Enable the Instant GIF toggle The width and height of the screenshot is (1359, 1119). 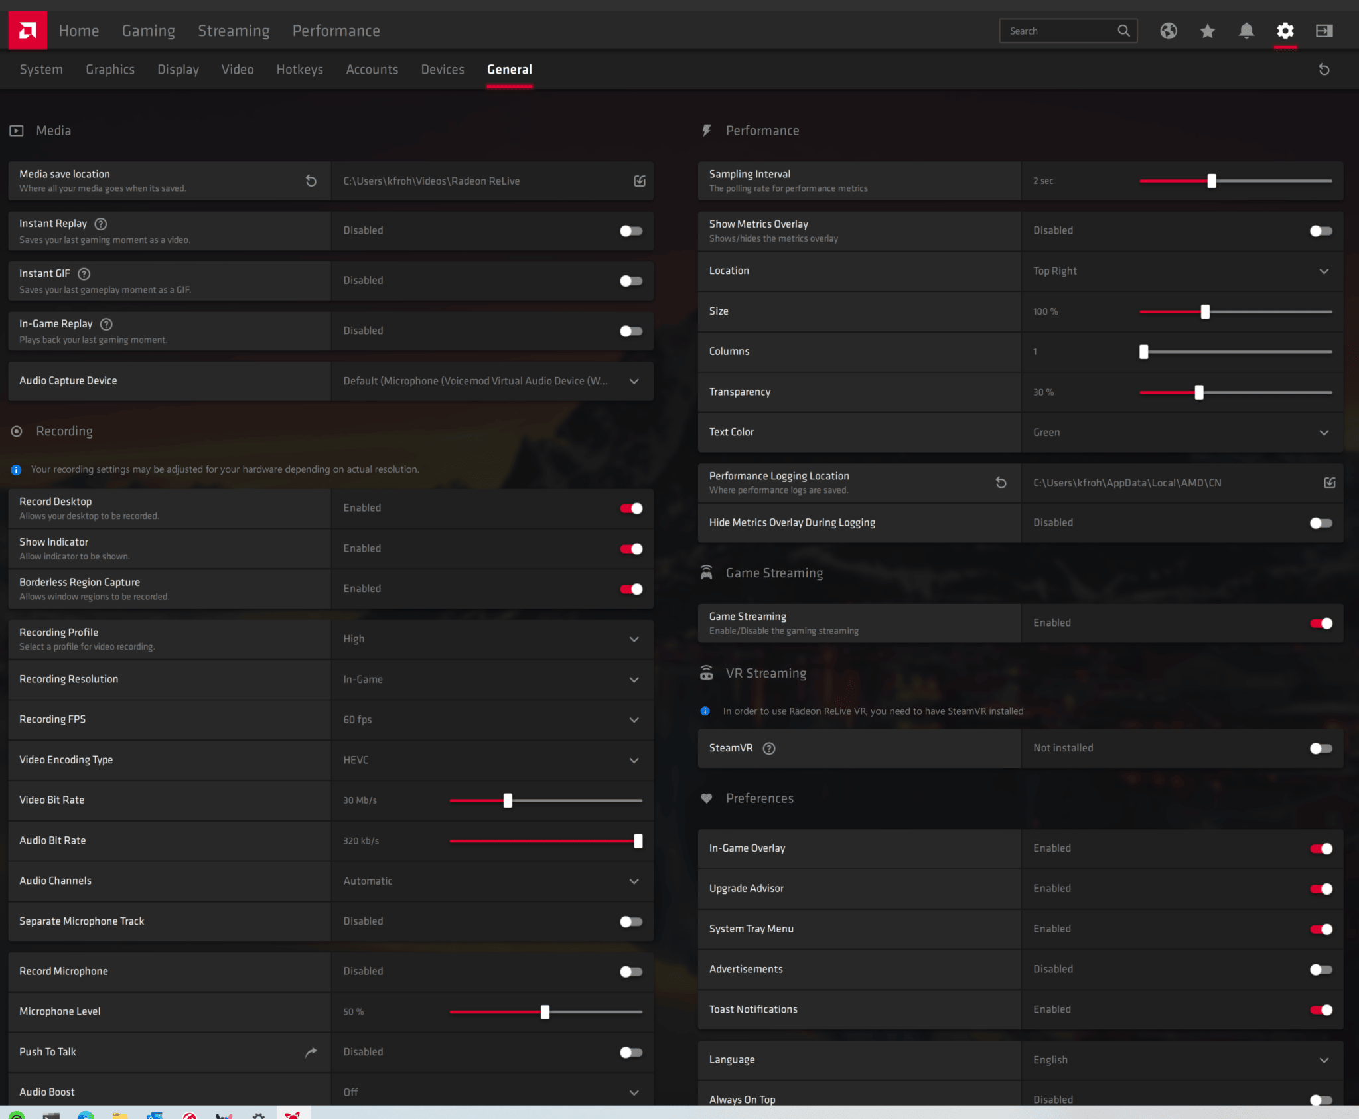[631, 281]
